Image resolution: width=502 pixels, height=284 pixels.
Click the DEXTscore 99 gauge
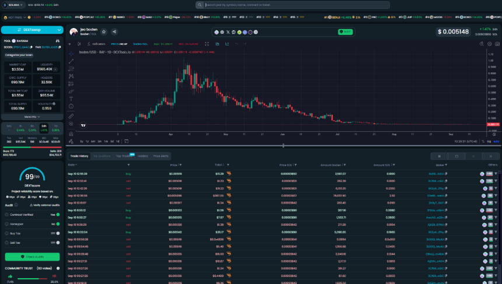(x=32, y=175)
